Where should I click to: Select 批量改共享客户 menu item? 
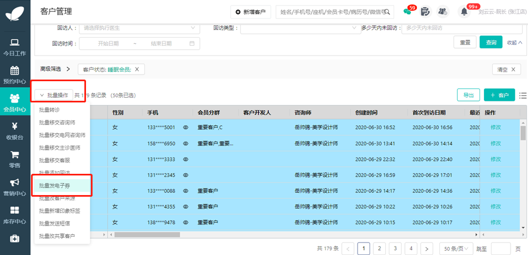[x=62, y=236]
